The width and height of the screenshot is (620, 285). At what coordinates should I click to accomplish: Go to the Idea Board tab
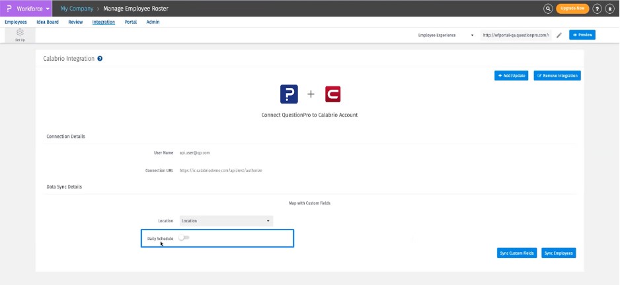tap(48, 22)
